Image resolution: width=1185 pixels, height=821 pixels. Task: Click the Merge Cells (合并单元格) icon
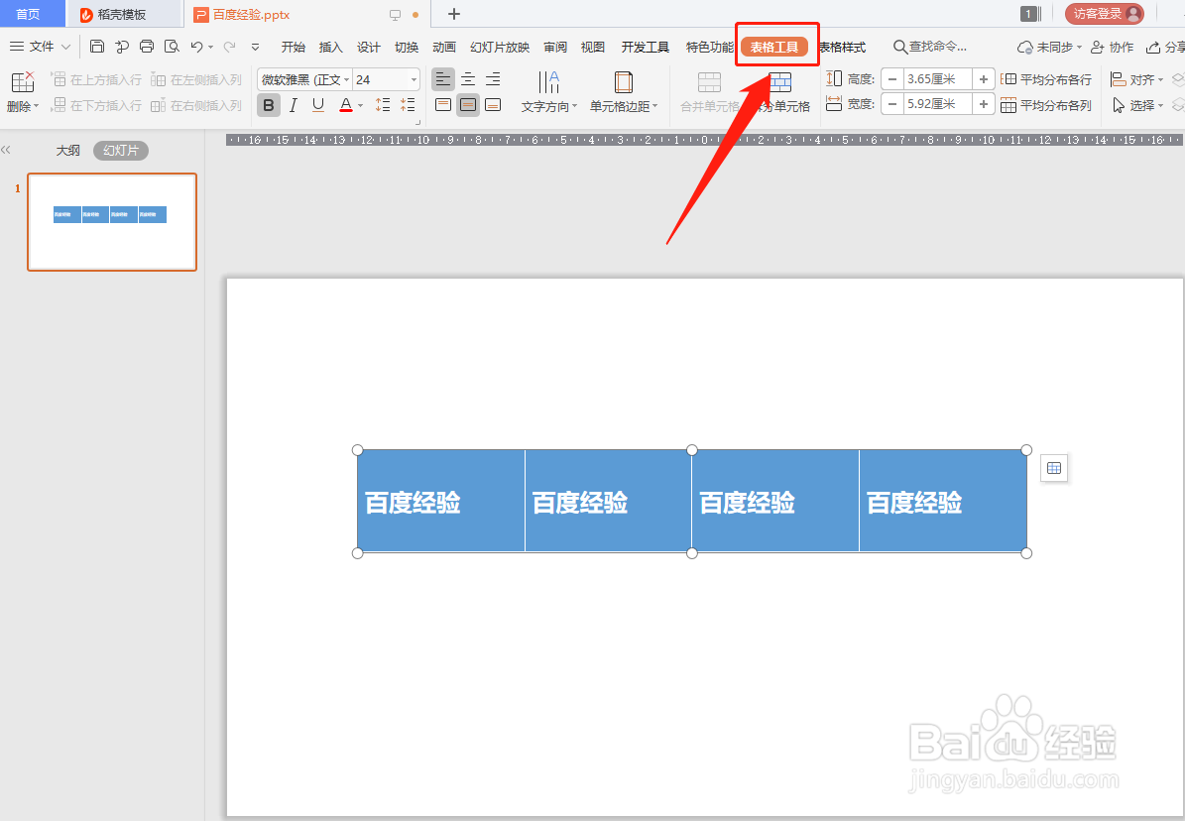click(x=709, y=81)
